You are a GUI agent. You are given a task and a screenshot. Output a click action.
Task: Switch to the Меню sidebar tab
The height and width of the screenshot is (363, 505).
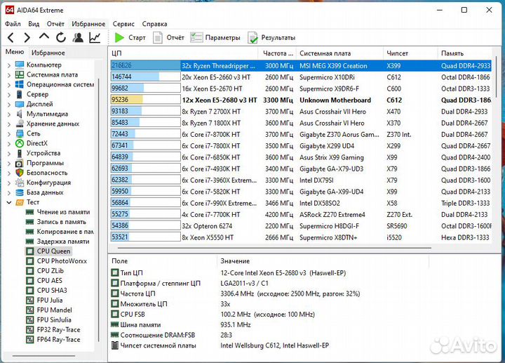(x=15, y=52)
